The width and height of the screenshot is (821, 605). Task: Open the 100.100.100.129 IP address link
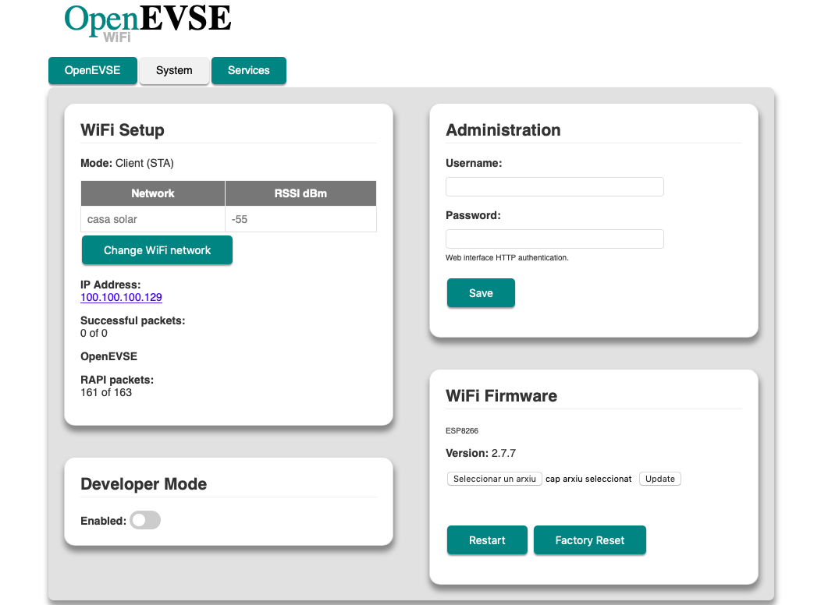(121, 298)
